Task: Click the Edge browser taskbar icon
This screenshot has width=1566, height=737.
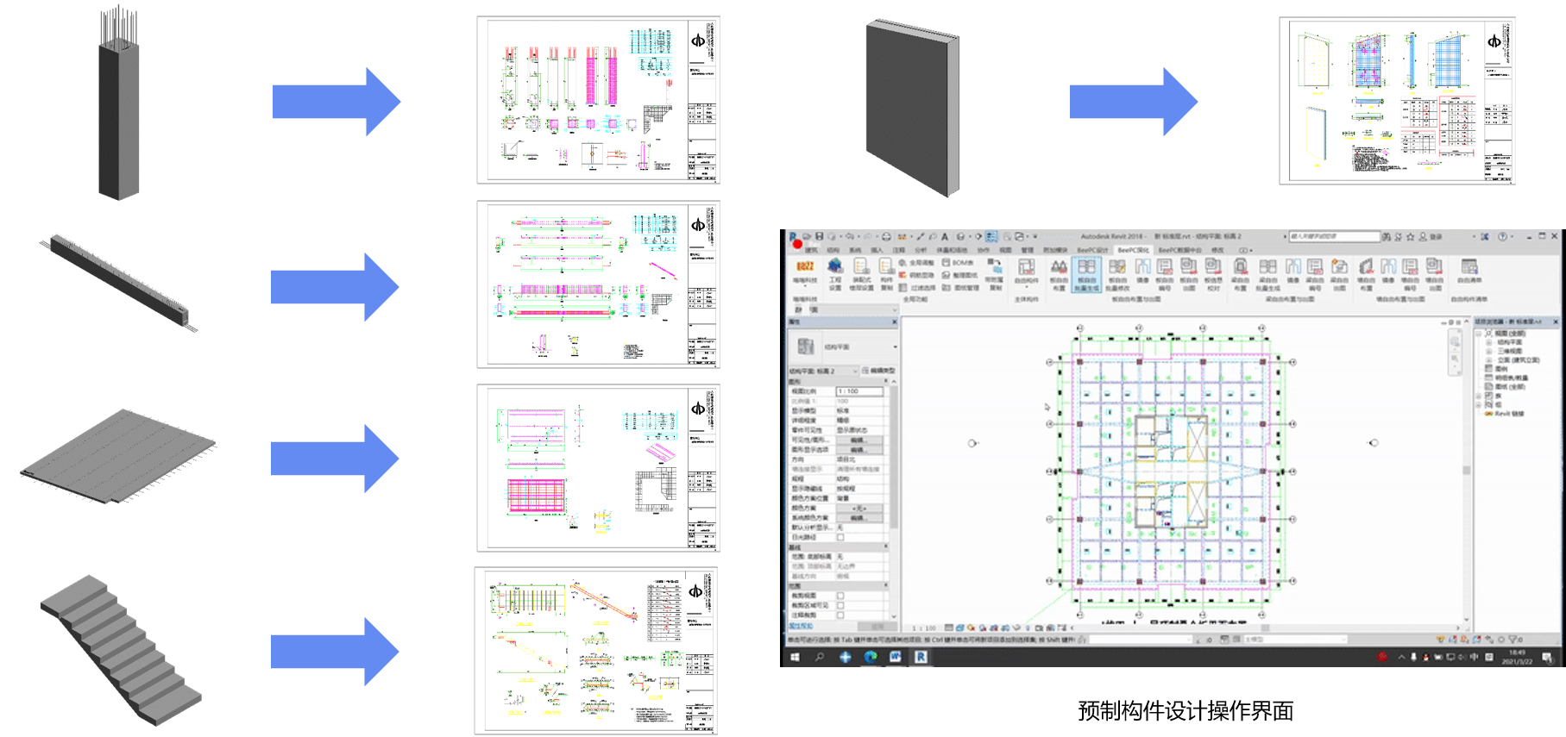Action: (871, 657)
